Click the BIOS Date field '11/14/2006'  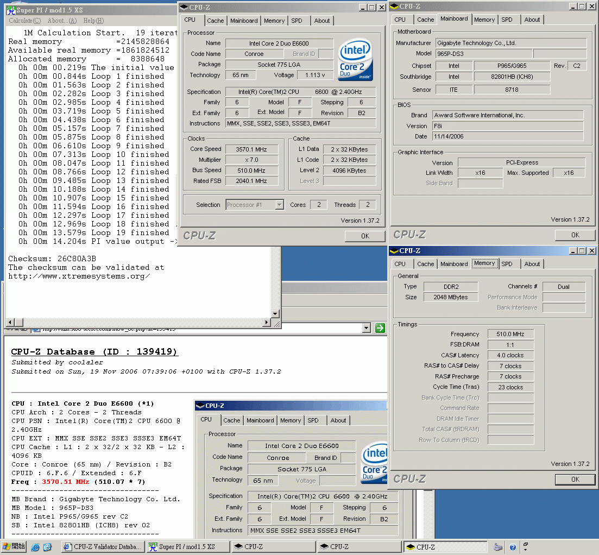[508, 136]
